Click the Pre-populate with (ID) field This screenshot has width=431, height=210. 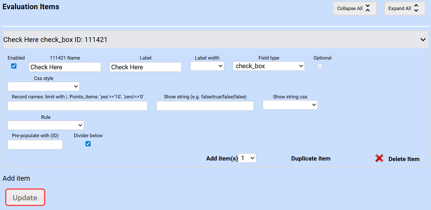coord(35,145)
